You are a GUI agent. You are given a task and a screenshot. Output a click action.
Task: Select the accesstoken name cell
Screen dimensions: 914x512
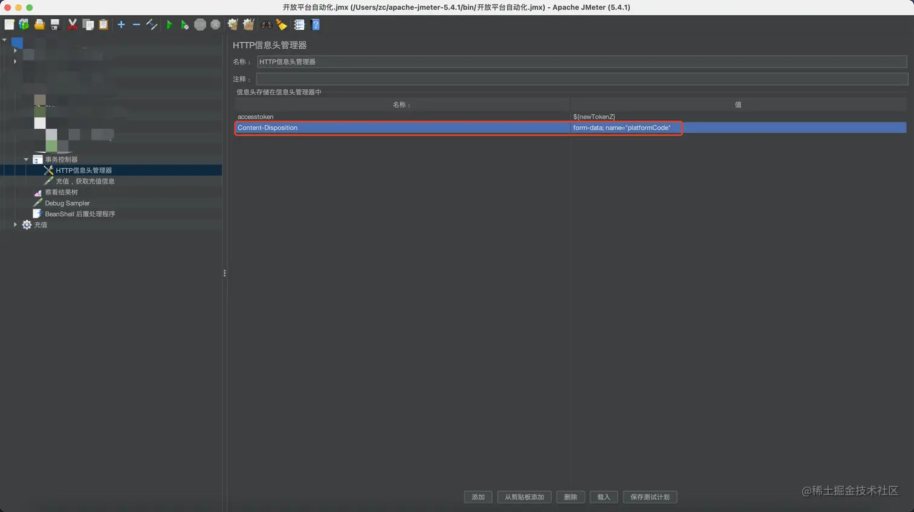402,117
